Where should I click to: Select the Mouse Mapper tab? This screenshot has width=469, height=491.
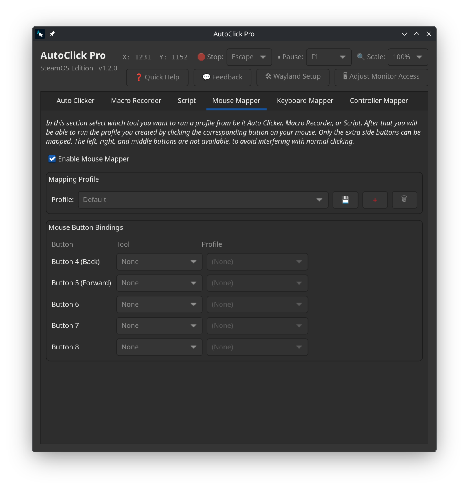click(236, 101)
